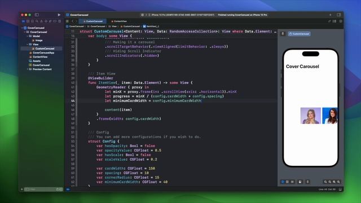
Task: Toggle the navigator sidebar visibility
Action: click(37, 15)
